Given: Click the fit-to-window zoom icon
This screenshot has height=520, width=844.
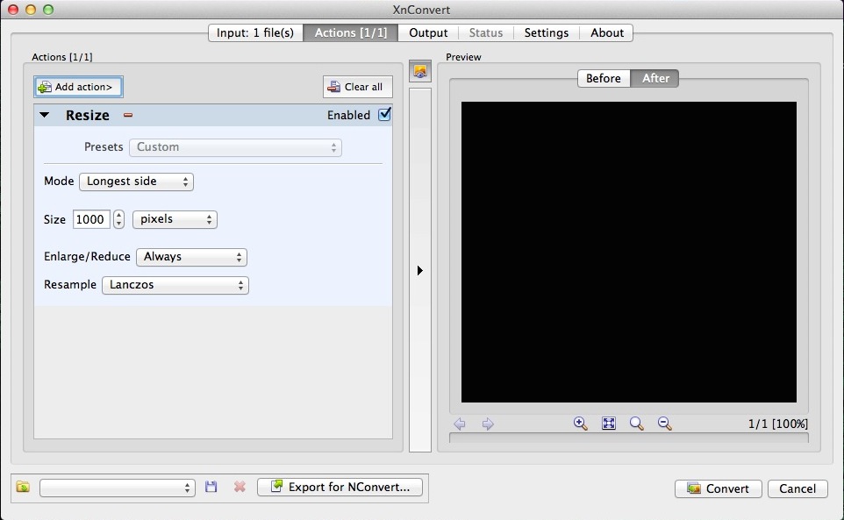Looking at the screenshot, I should 609,424.
